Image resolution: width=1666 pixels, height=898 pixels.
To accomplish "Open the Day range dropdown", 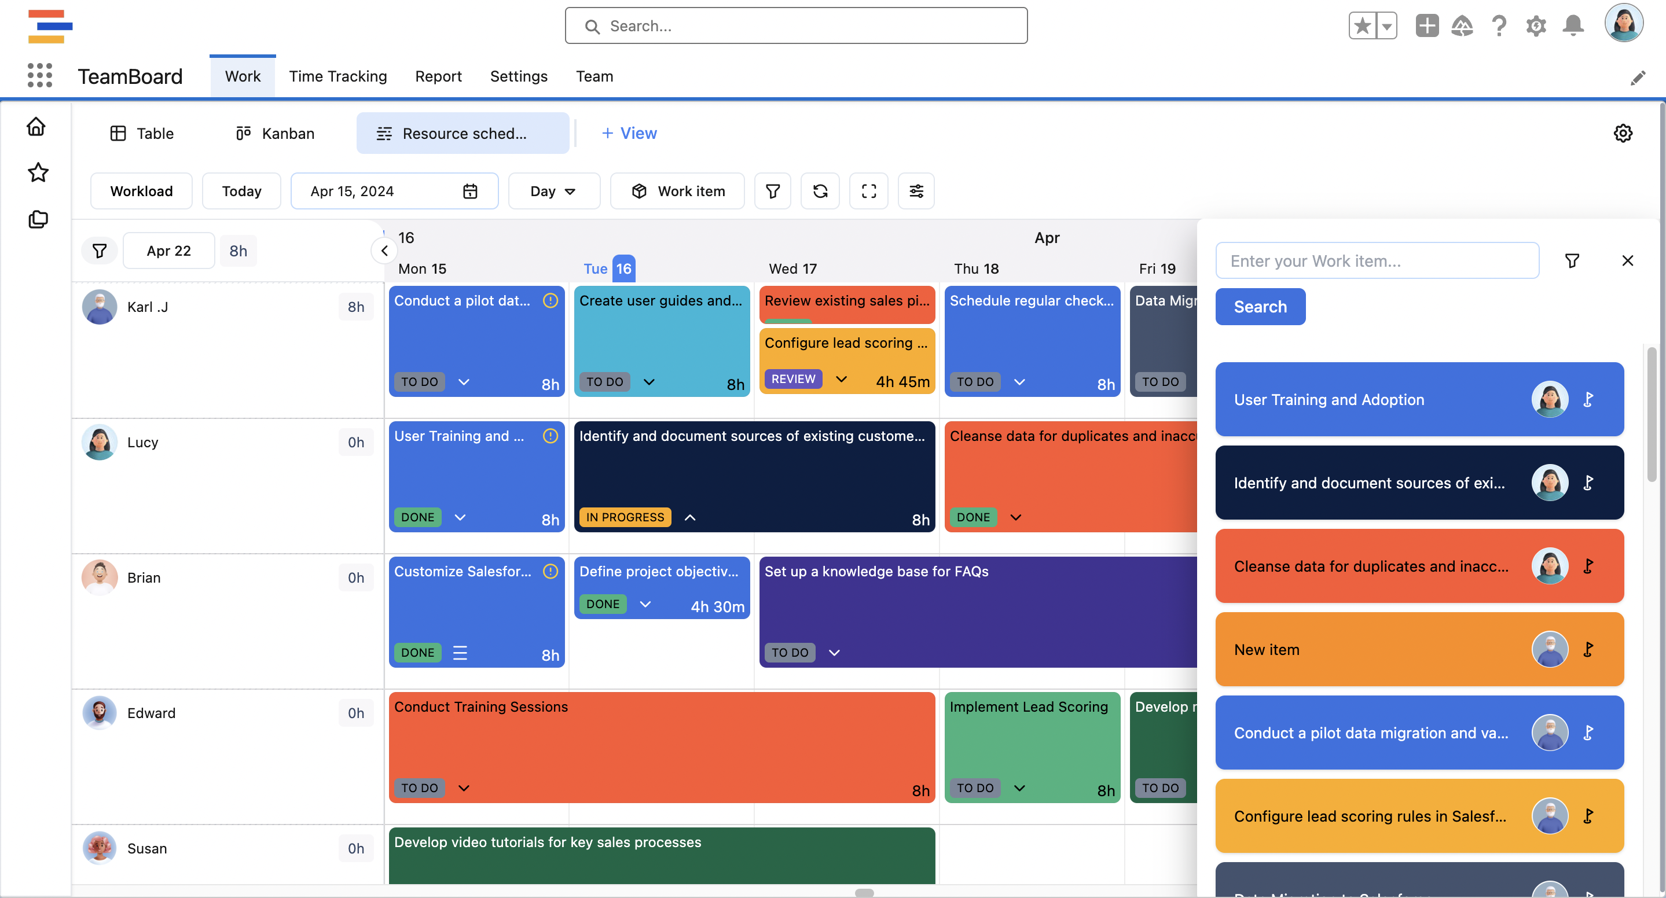I will (553, 191).
